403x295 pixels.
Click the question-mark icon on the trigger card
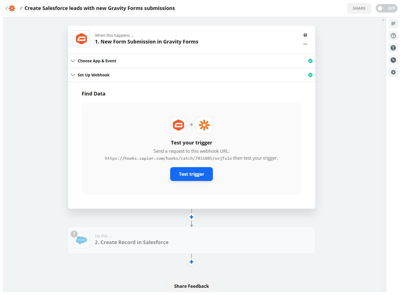point(305,35)
